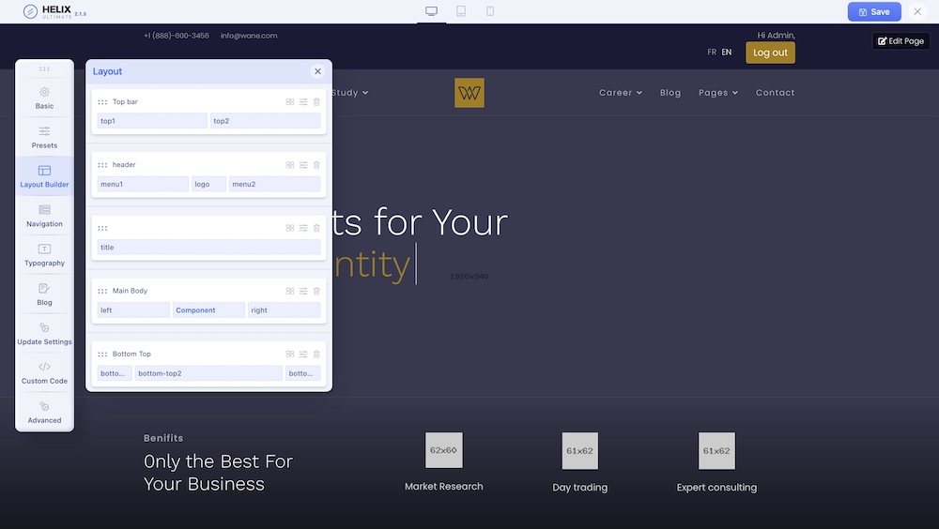Open column layout for Top bar row
This screenshot has width=939, height=529.
(x=290, y=101)
